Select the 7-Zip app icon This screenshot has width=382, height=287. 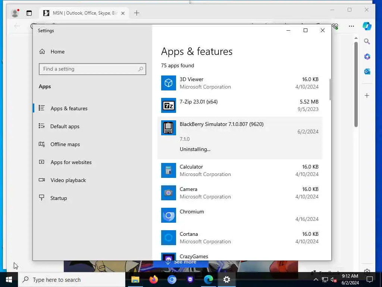pos(168,105)
